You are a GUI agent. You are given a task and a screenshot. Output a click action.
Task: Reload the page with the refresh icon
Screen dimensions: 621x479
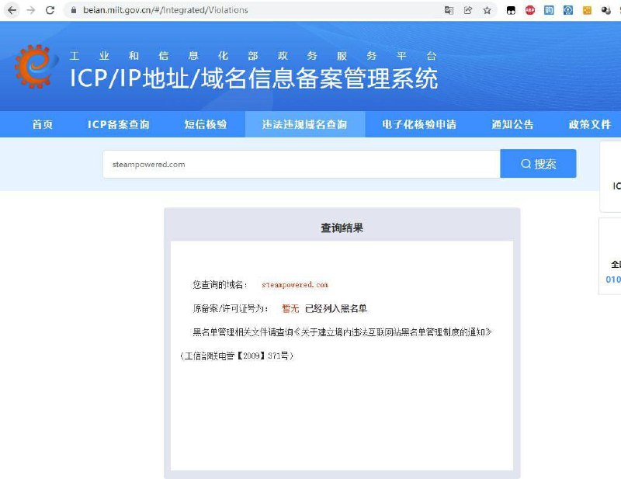tap(50, 11)
